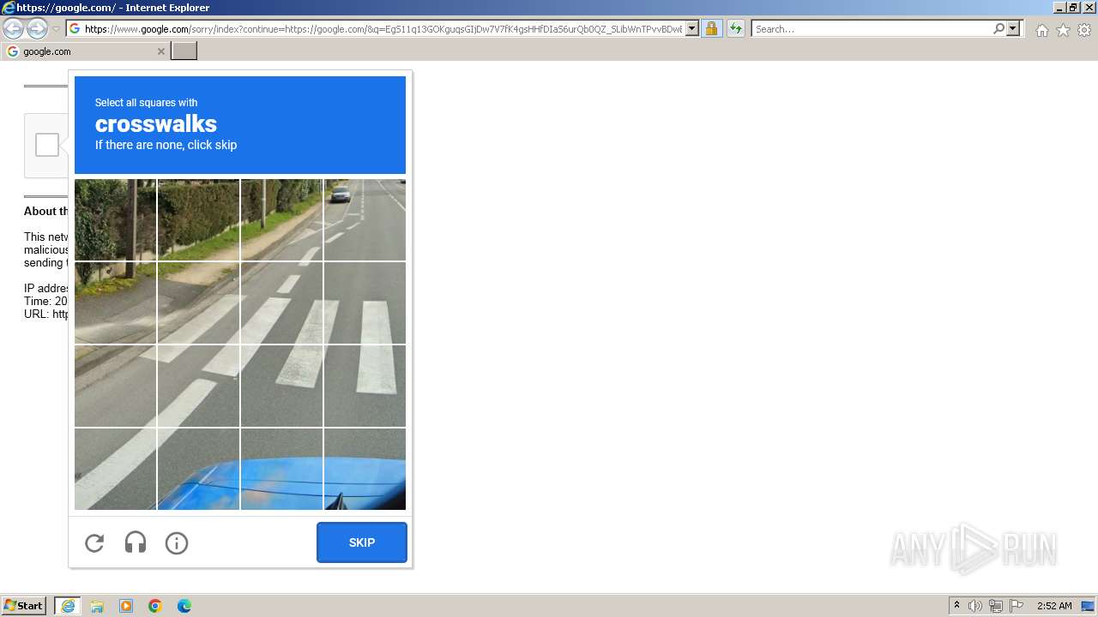
Task: Show hidden tray icons arrow
Action: point(956,606)
